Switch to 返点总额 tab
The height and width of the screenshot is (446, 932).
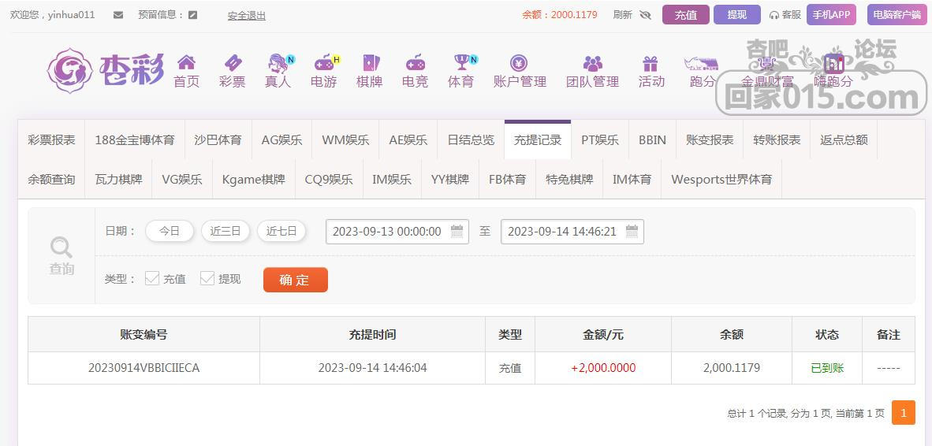click(x=844, y=140)
